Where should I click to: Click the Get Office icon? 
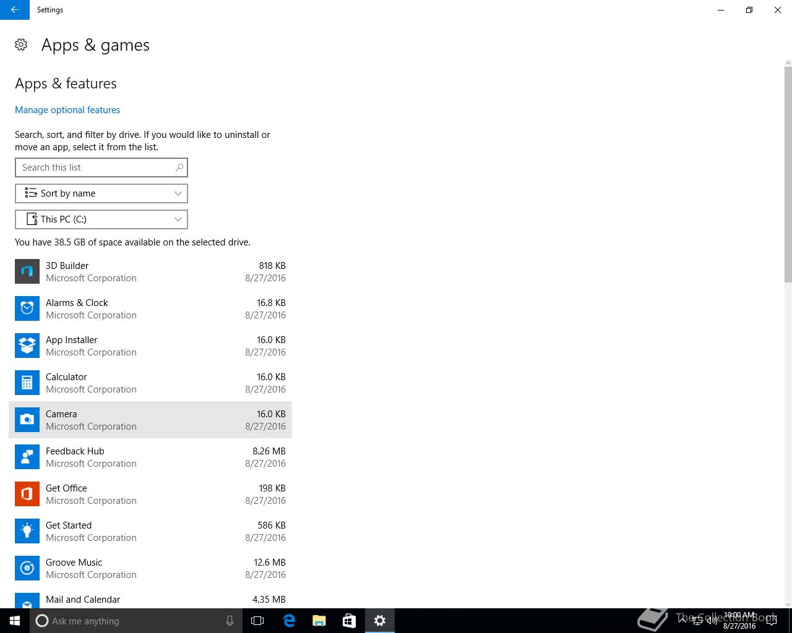click(27, 494)
